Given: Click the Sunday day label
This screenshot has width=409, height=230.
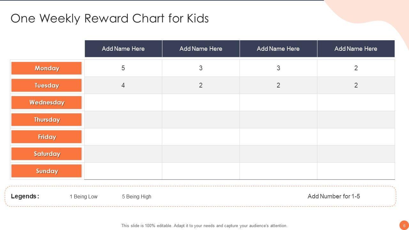Looking at the screenshot, I should click(x=47, y=171).
